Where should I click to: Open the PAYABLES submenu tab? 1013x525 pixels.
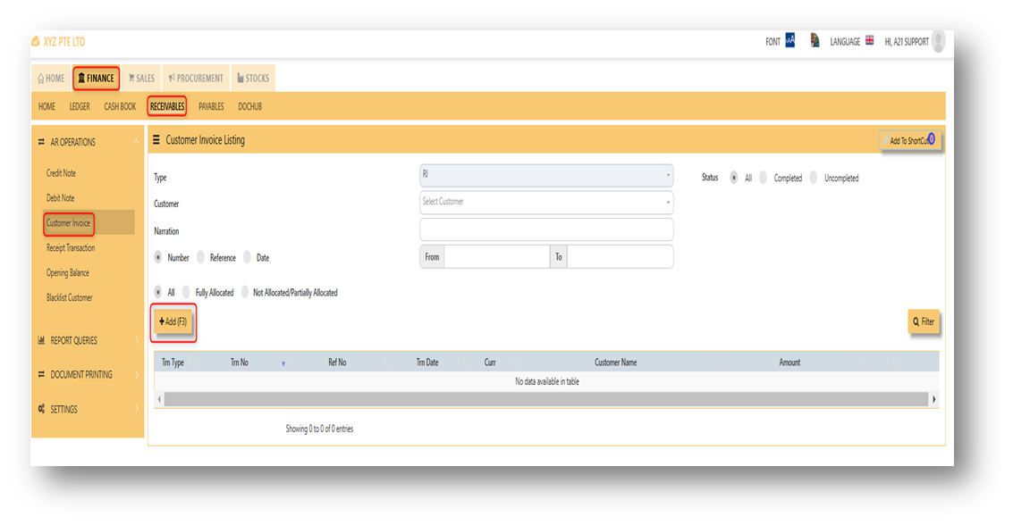point(211,106)
